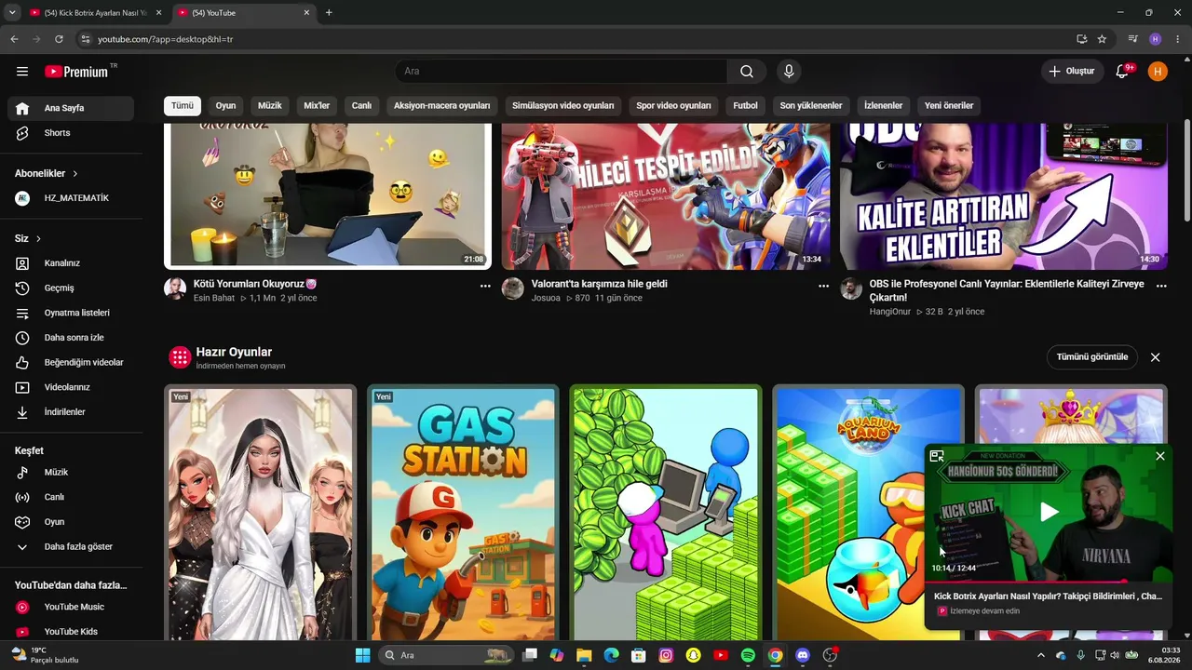Click the YouTube search input field
Viewport: 1192px width, 670px height.
(561, 72)
